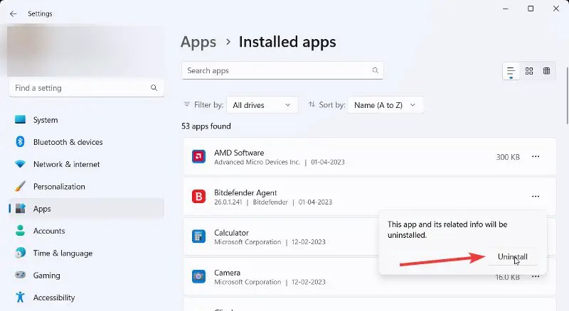569x311 pixels.
Task: Click the 53 apps found text
Action: pos(206,126)
